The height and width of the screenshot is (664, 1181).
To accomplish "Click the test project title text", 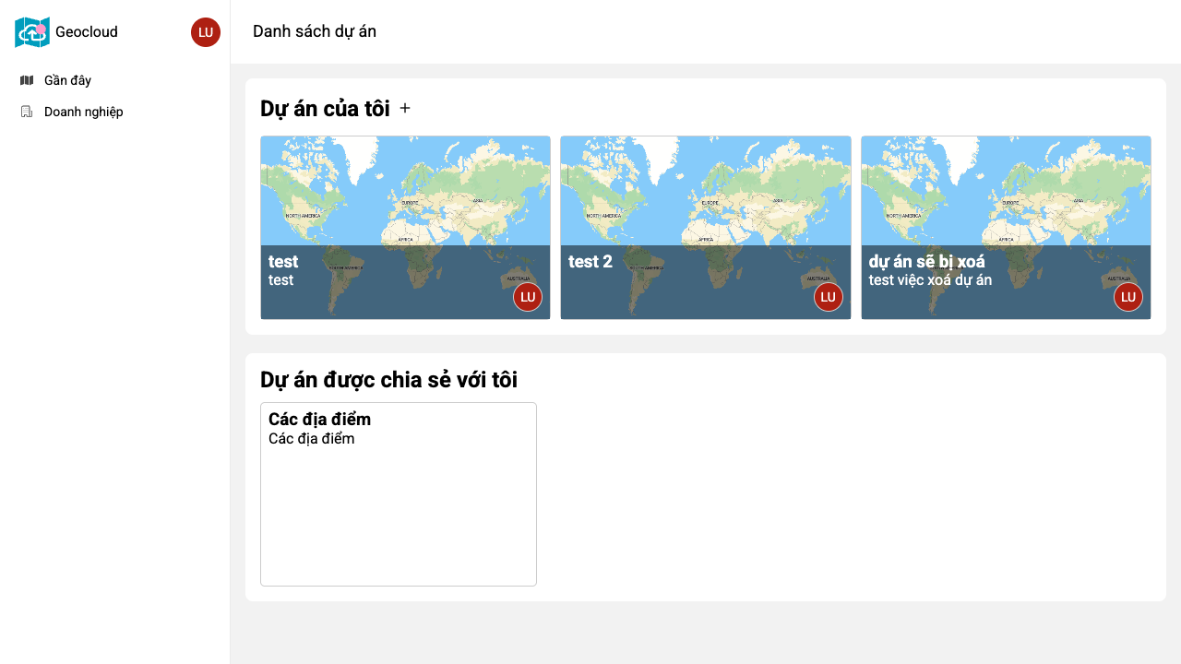I will point(283,262).
